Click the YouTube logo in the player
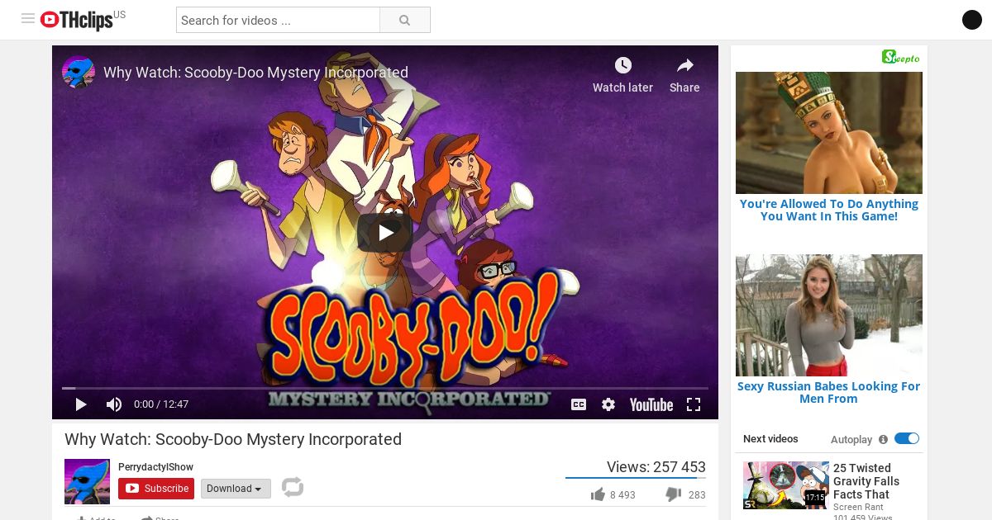The image size is (992, 520). click(651, 404)
